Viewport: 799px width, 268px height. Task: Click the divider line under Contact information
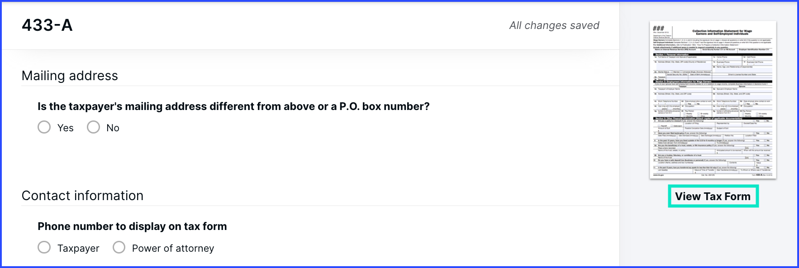pyautogui.click(x=320, y=206)
